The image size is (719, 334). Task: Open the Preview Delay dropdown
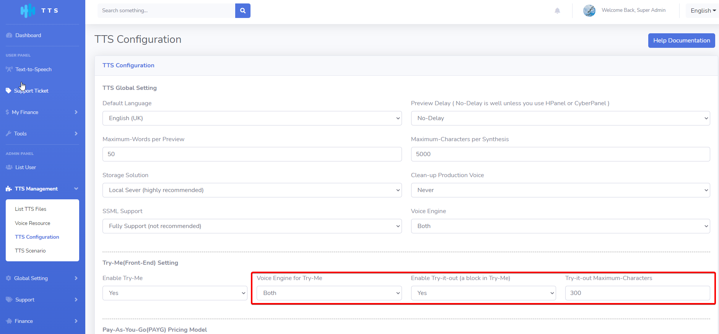(x=560, y=118)
